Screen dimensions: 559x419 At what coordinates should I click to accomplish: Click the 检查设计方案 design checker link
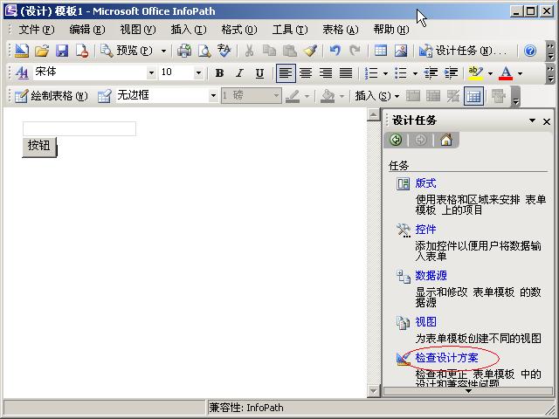pyautogui.click(x=446, y=357)
